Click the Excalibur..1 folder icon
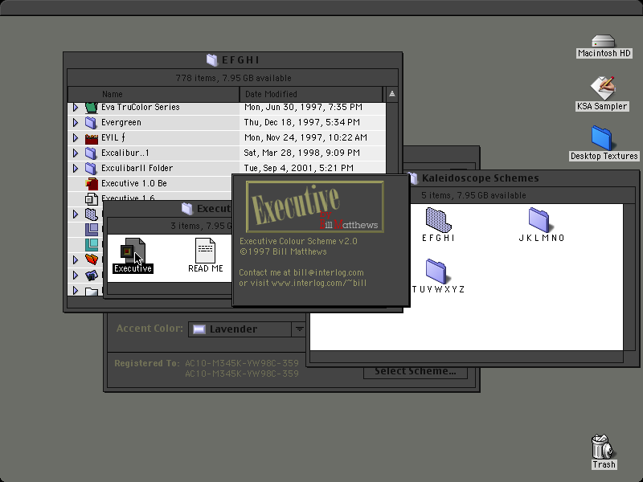Viewport: 643px width, 482px height. coord(91,153)
